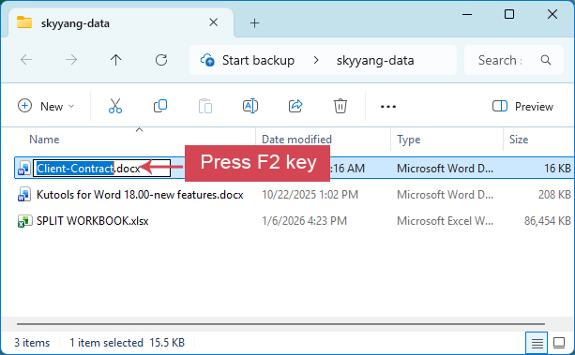
Task: Click Start backup in the address bar
Action: click(258, 60)
